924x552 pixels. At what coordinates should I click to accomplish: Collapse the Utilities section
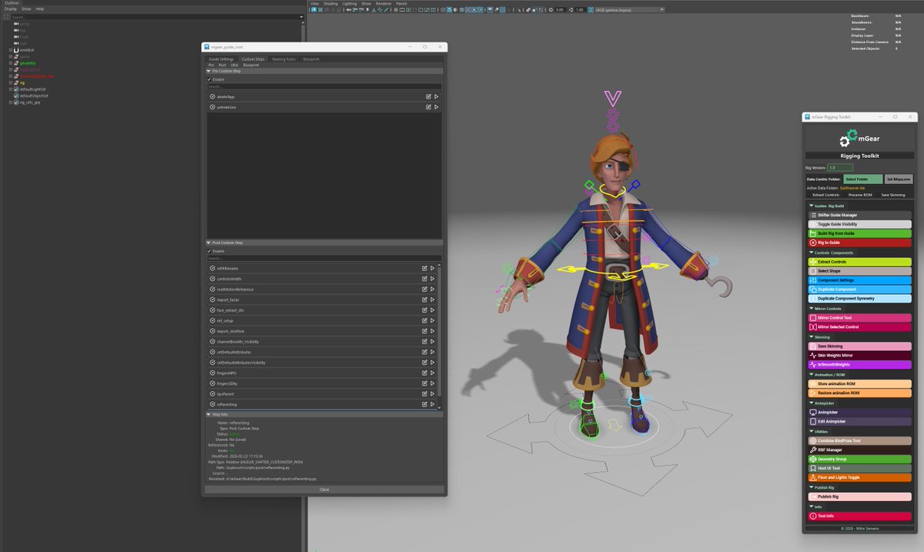click(811, 431)
